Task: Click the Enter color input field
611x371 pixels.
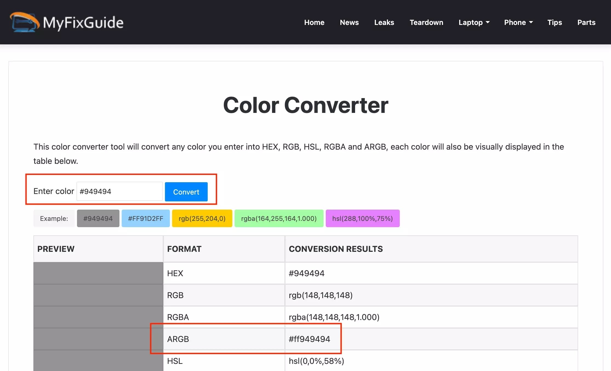Action: tap(119, 191)
